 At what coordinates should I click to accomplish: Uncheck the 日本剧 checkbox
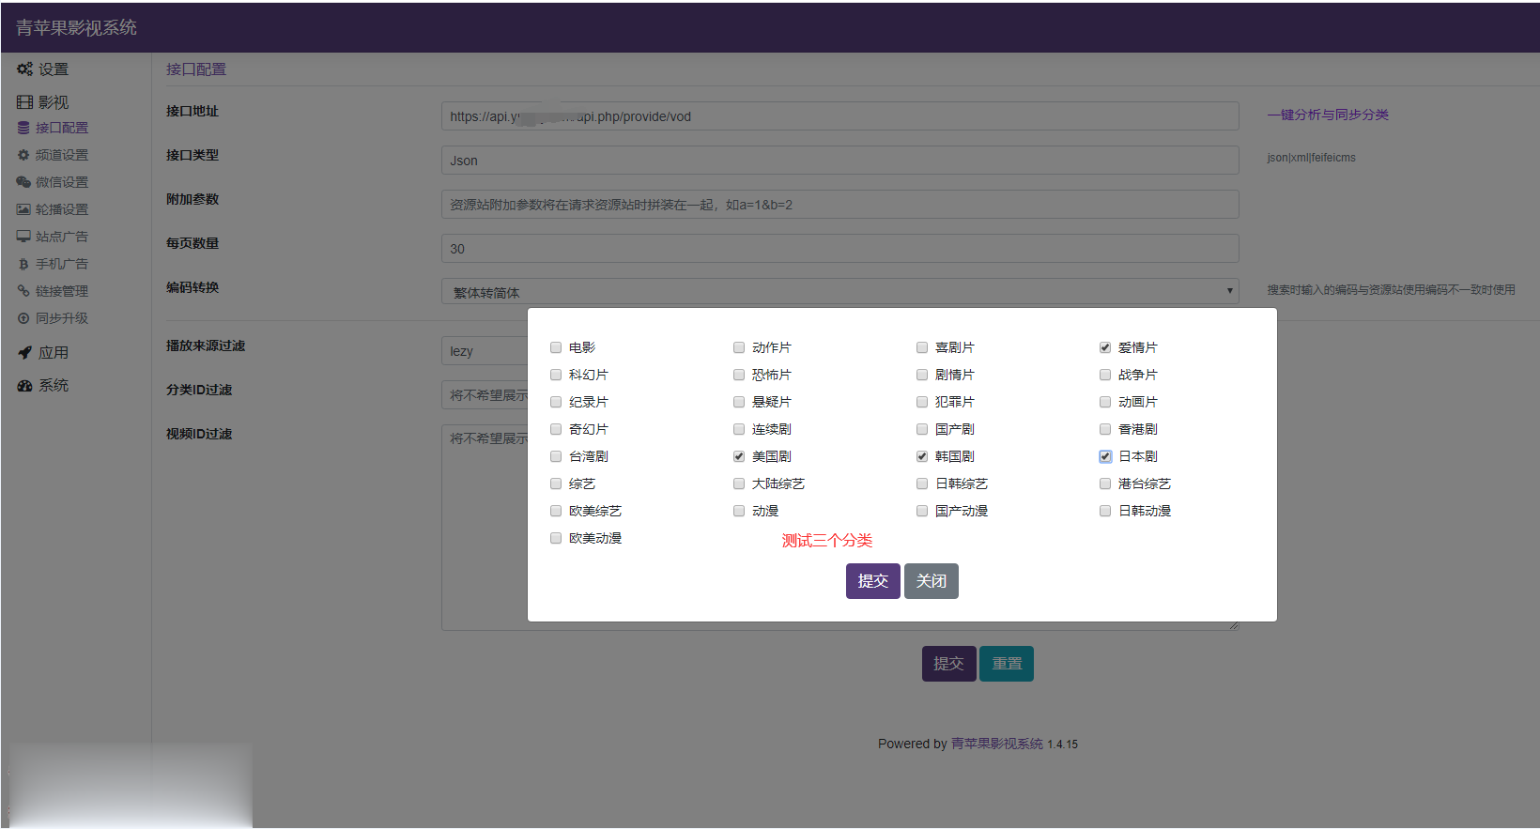coord(1105,456)
